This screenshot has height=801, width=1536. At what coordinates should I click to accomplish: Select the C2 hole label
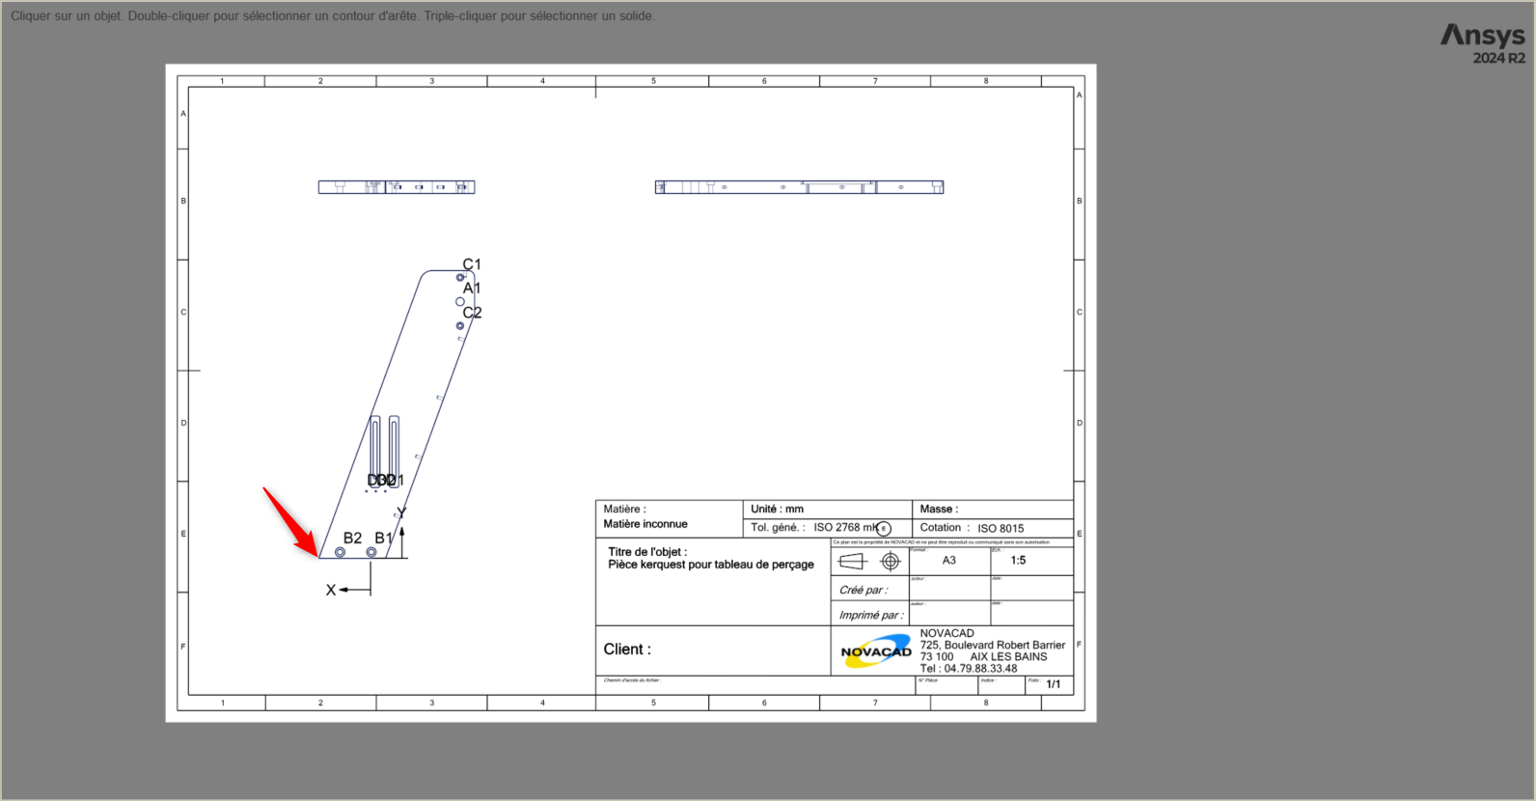click(x=472, y=313)
